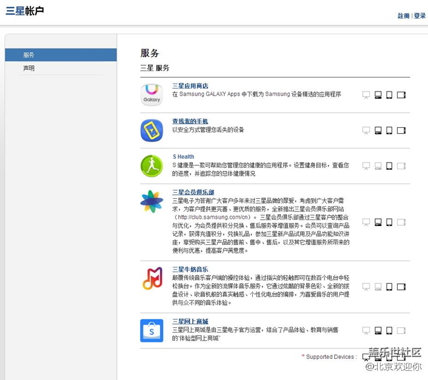Click the 三星 服务 section subtitle

(155, 68)
